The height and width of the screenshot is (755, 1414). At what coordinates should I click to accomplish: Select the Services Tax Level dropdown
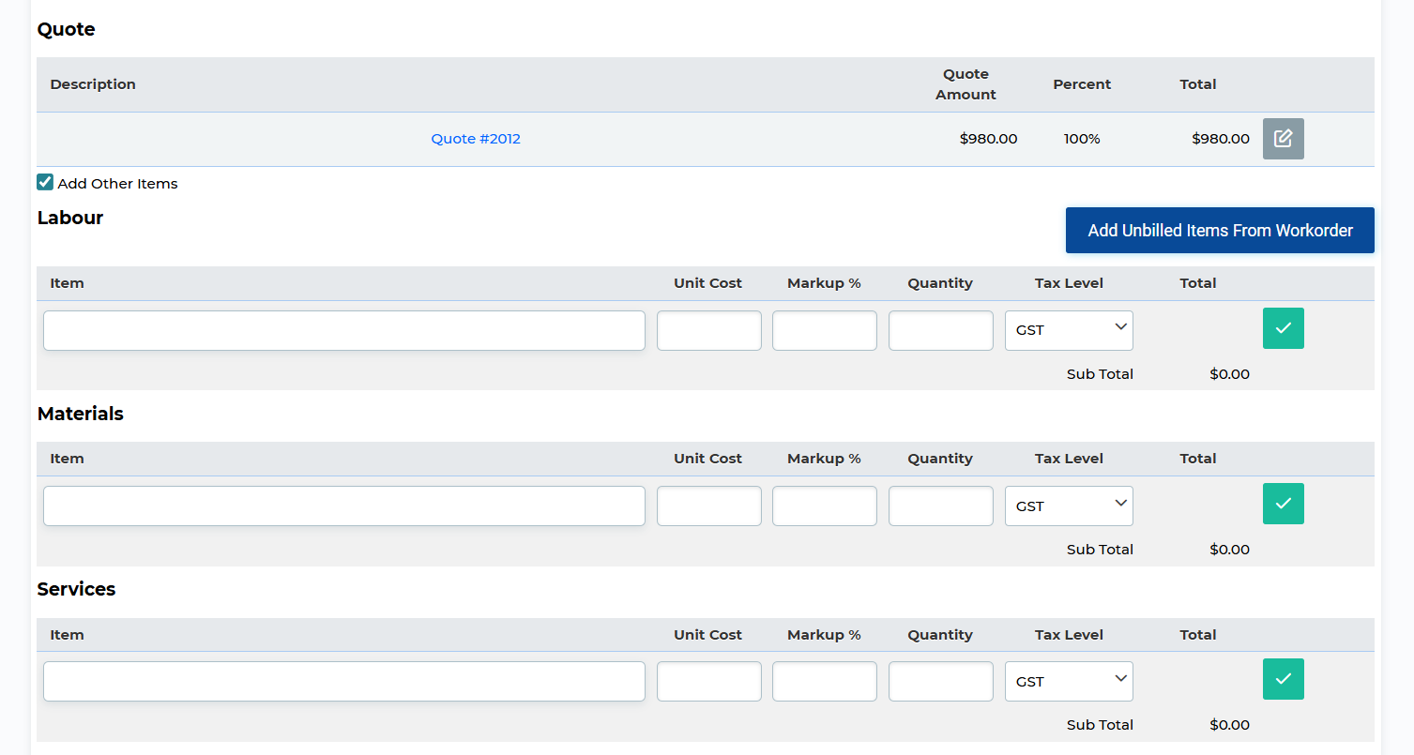point(1069,682)
